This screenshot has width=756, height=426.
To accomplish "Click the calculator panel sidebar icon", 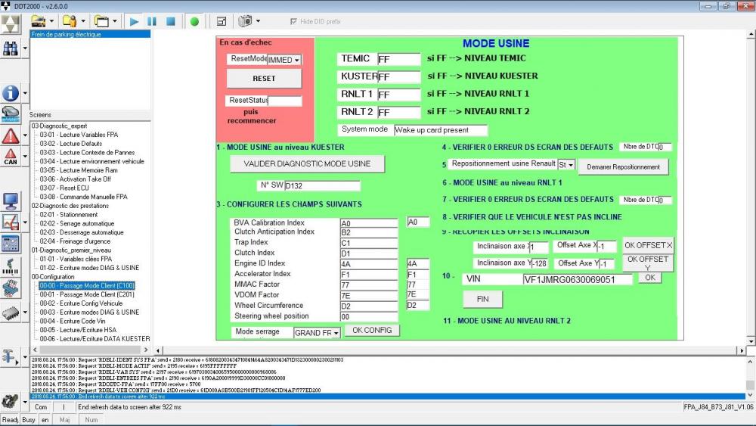I will [x=10, y=244].
